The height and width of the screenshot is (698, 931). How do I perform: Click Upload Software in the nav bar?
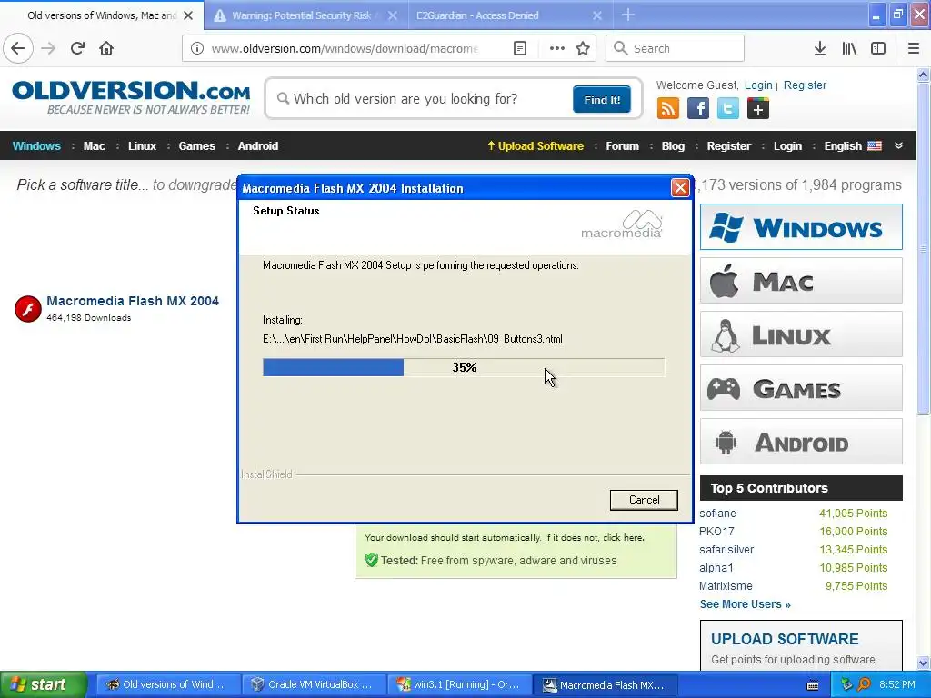pyautogui.click(x=535, y=146)
